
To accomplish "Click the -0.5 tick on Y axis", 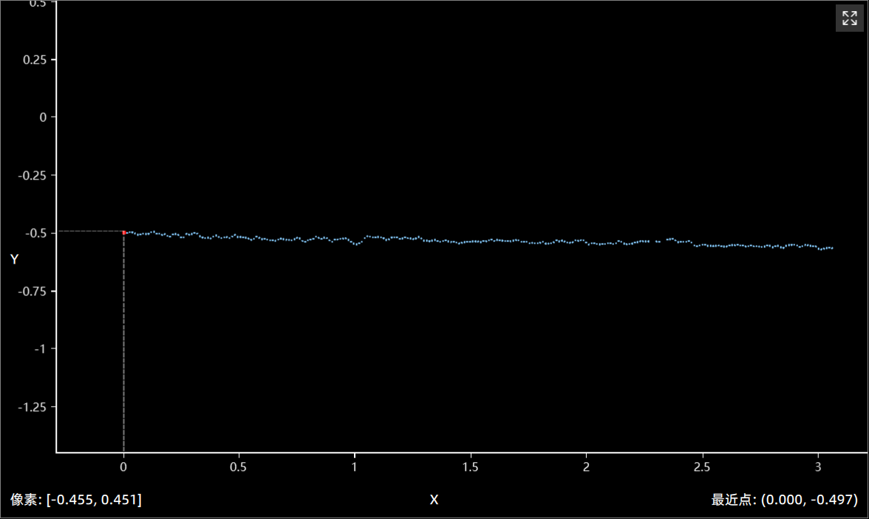I will pos(35,233).
